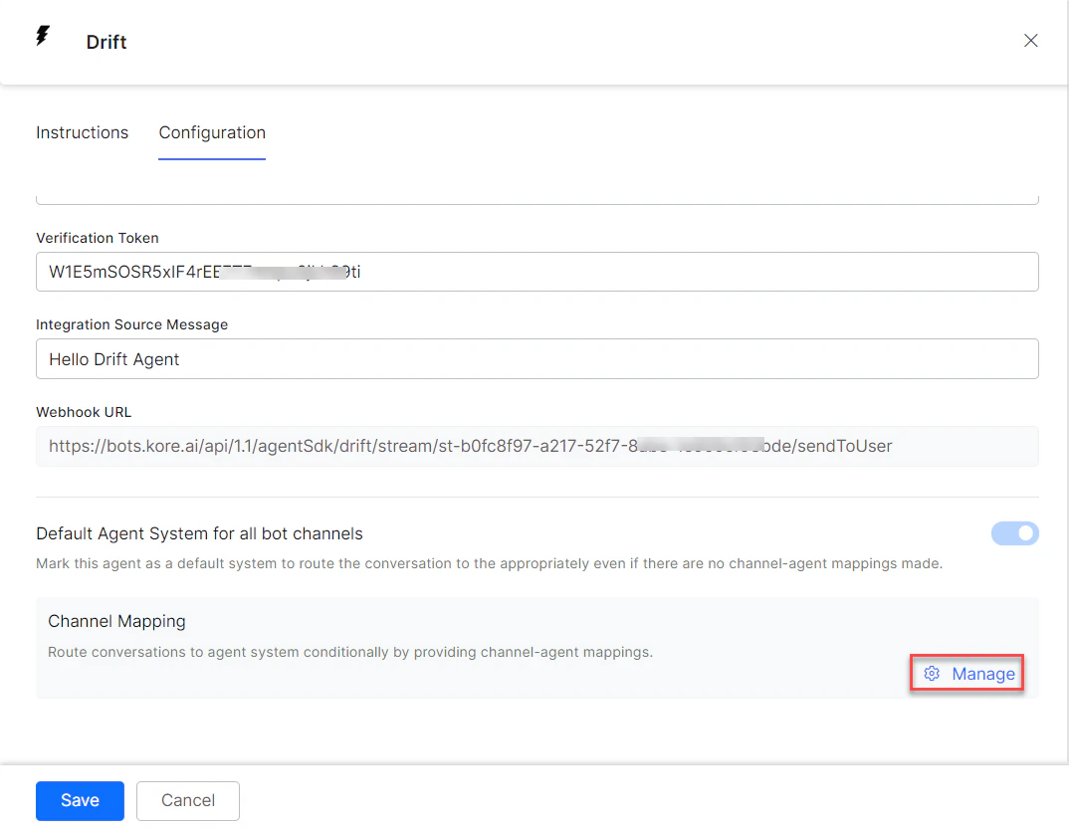Click the Drift title text

coord(106,42)
